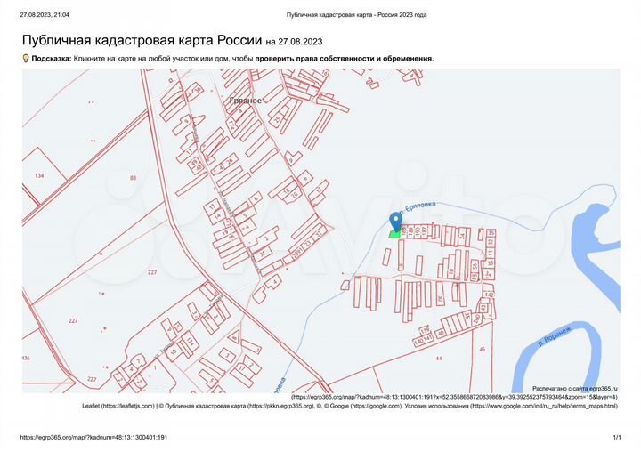Select parcel number 13
This screenshot has height=452, width=641.
pos(212,206)
